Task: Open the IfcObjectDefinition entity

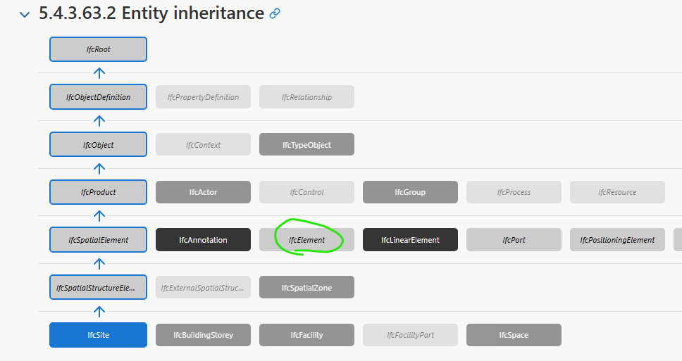Action: [99, 97]
